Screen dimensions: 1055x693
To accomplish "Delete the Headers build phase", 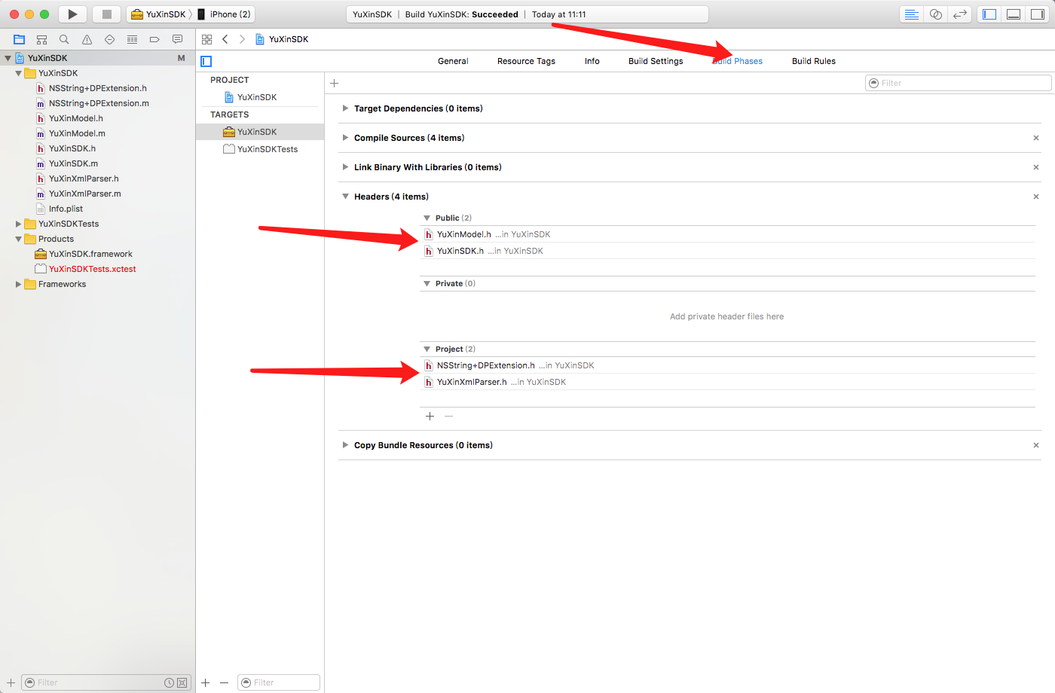I will (x=1036, y=197).
